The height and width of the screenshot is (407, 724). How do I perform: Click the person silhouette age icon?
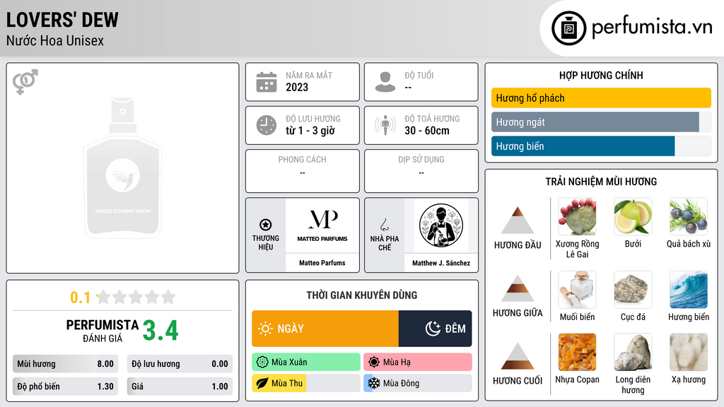[385, 82]
